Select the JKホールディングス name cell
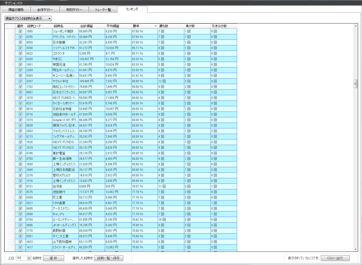 pyautogui.click(x=65, y=225)
